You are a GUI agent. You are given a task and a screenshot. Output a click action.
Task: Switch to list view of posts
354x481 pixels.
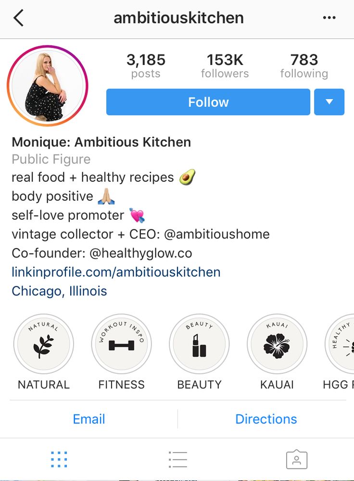[177, 459]
